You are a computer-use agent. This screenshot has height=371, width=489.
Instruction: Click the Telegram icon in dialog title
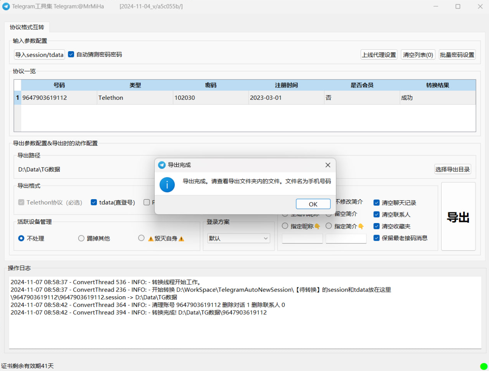coord(162,165)
